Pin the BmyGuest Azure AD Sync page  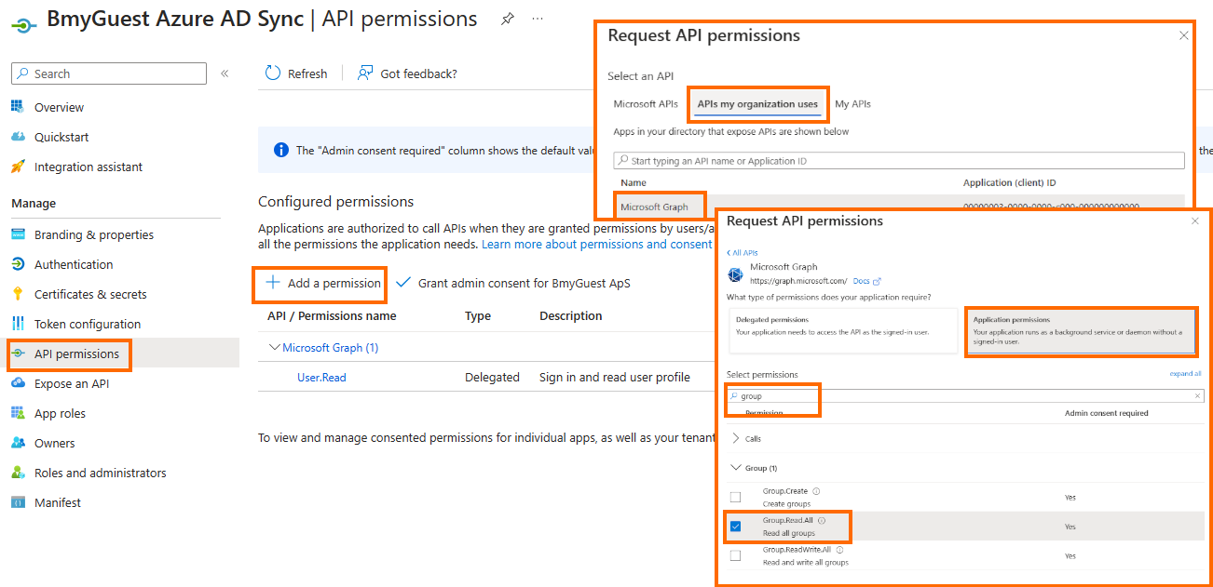(508, 19)
